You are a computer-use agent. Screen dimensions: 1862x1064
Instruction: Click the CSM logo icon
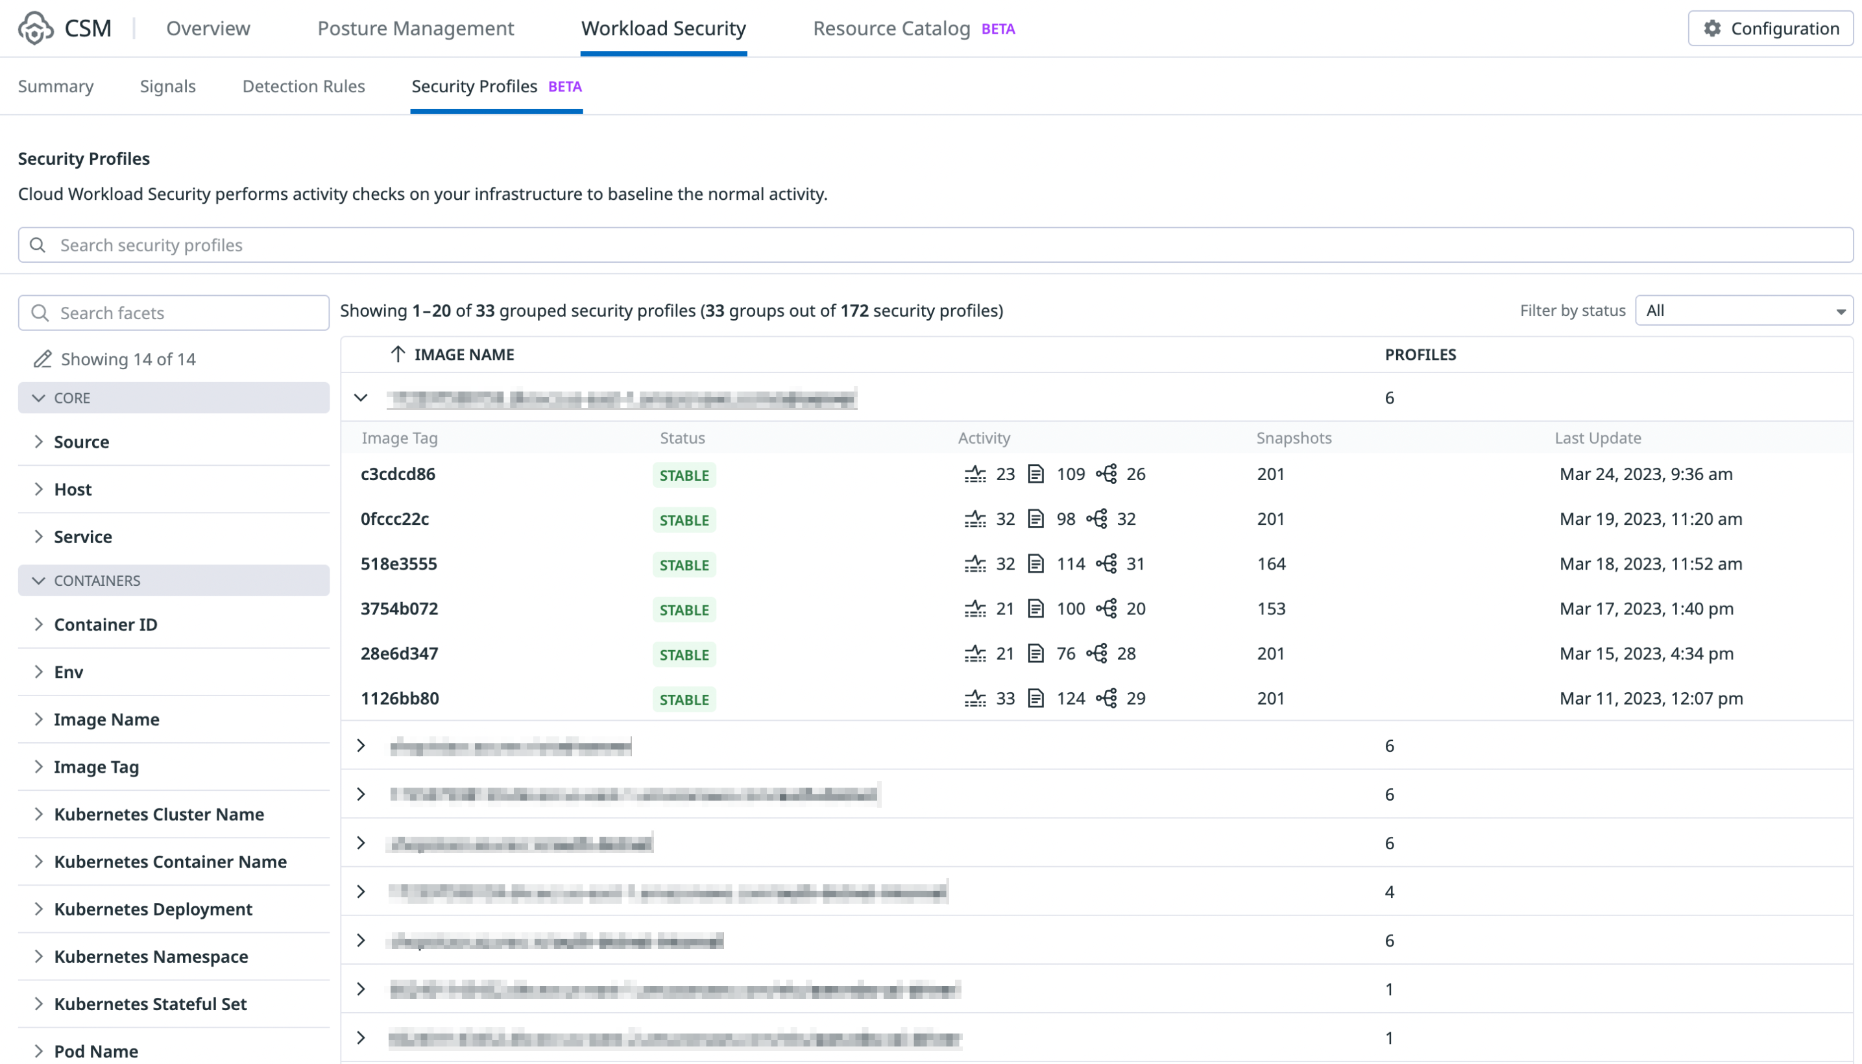tap(35, 28)
